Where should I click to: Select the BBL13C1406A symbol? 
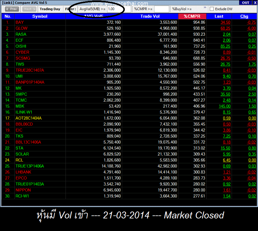tap(28, 142)
